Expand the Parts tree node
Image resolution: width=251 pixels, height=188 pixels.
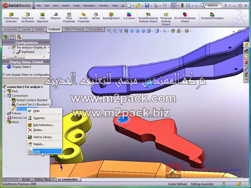point(5,91)
